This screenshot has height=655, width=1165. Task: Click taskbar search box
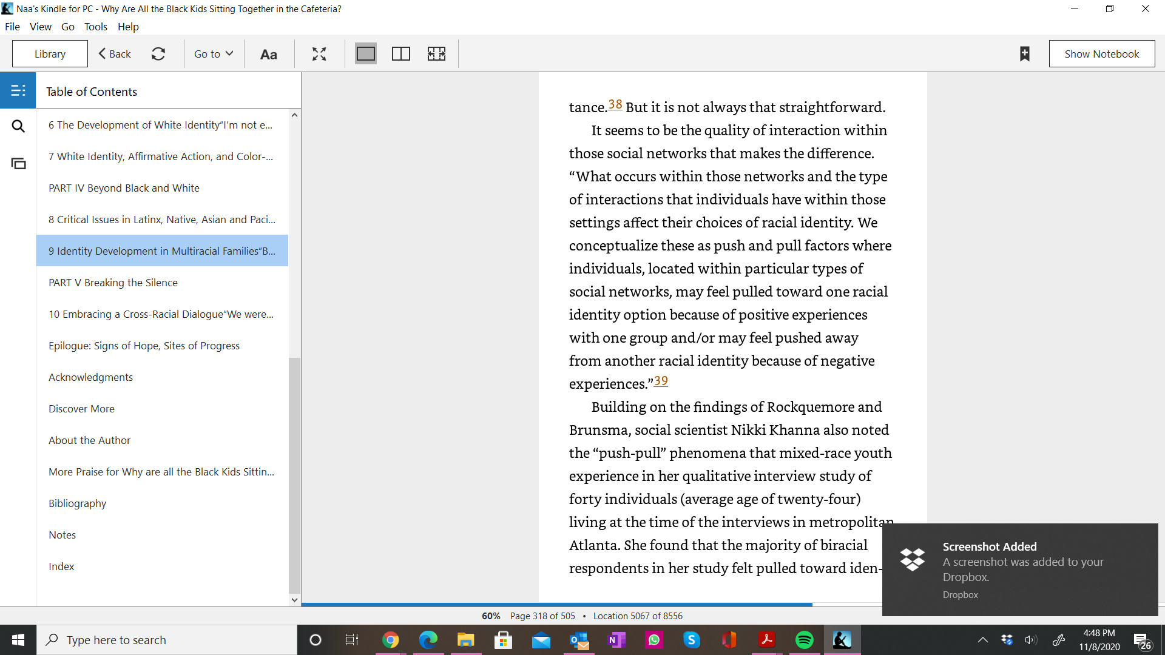167,640
